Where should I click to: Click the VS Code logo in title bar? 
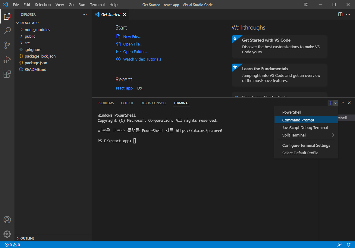coord(5,5)
